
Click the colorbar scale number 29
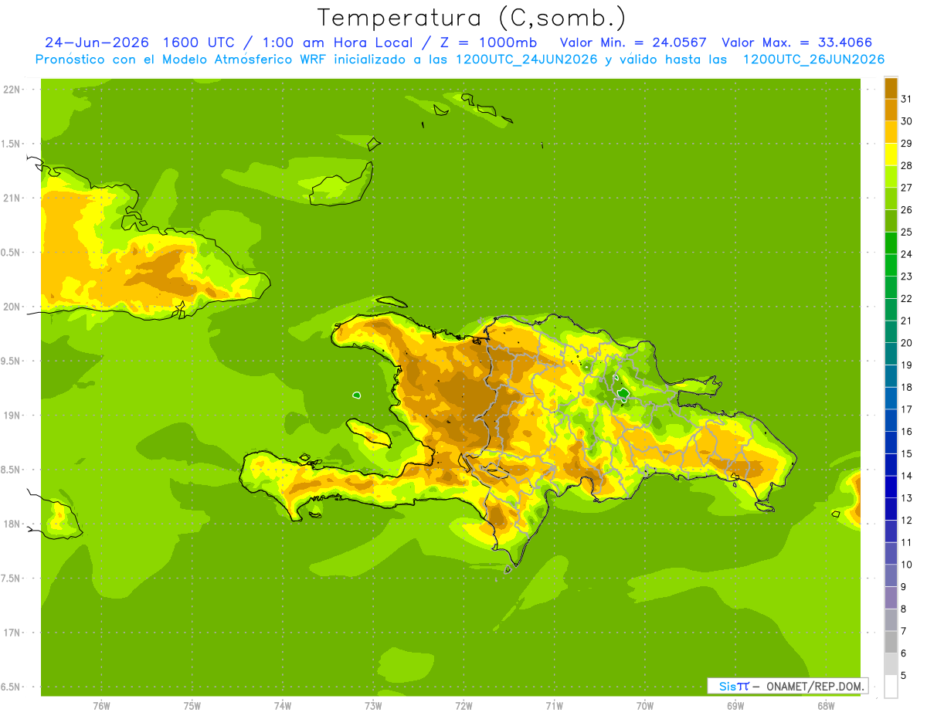tap(907, 143)
